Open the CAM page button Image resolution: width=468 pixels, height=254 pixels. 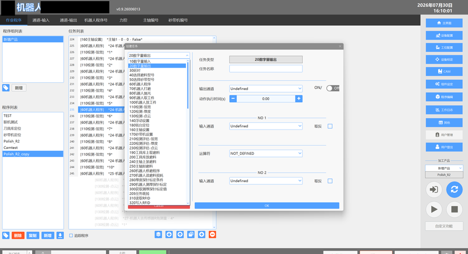point(444,71)
